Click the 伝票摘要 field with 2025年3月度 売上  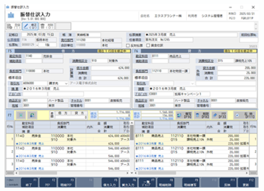tap(191, 35)
